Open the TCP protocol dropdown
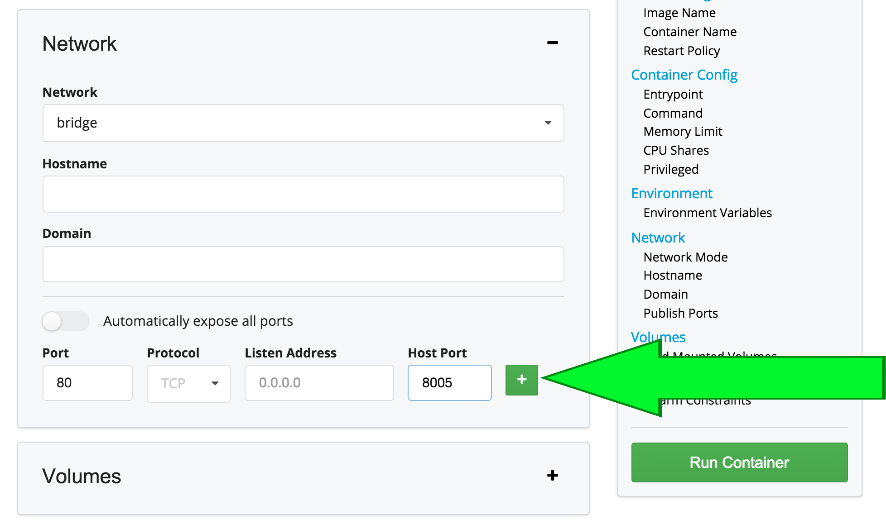Screen dimensions: 886x524 189,383
